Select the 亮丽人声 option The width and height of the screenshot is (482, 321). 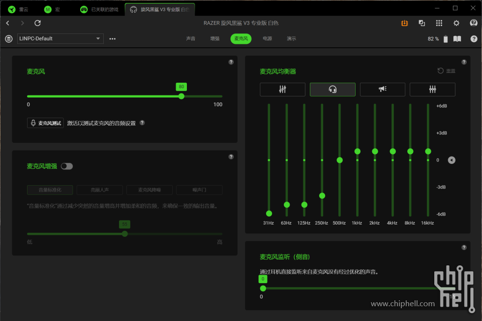[x=99, y=190]
